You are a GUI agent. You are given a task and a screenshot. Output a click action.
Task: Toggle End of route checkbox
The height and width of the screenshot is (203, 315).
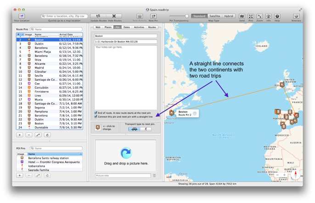click(x=96, y=113)
